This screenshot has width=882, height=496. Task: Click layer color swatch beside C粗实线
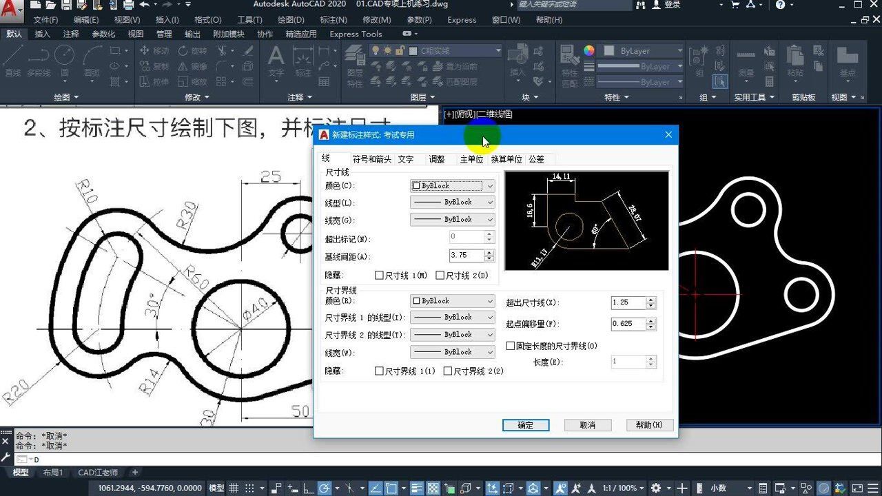point(413,51)
